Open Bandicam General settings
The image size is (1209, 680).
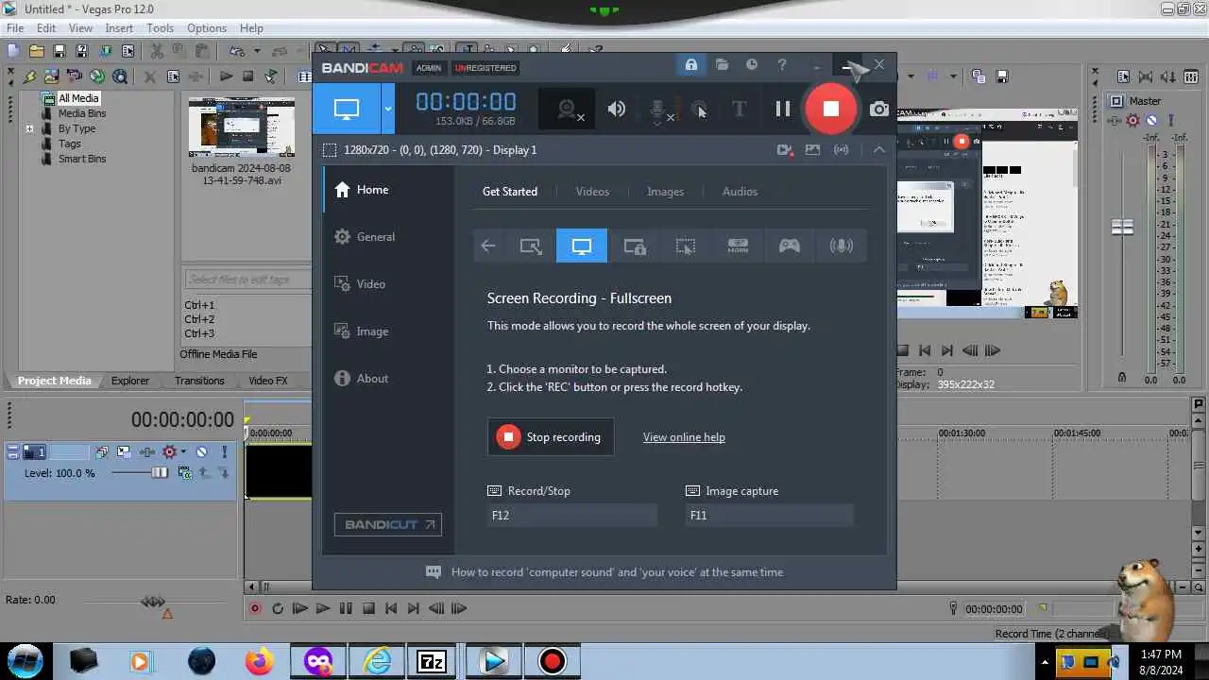[x=387, y=237]
